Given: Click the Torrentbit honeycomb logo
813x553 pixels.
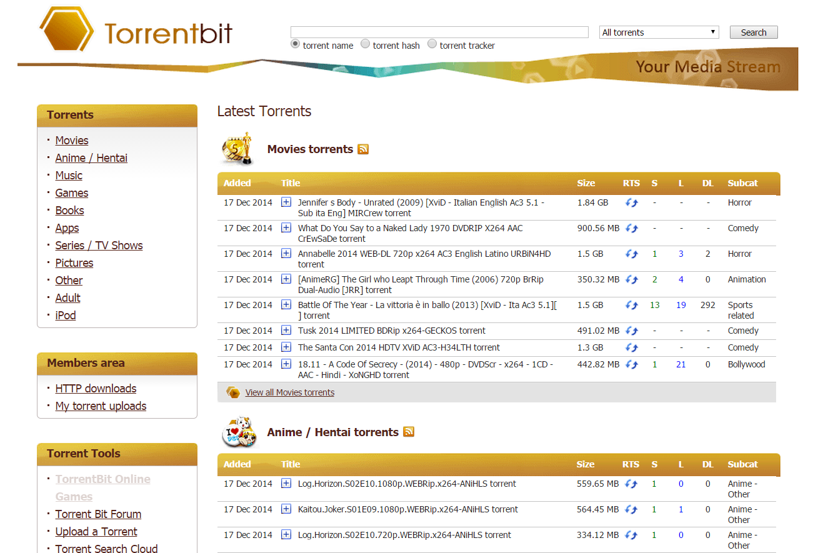Looking at the screenshot, I should point(67,29).
